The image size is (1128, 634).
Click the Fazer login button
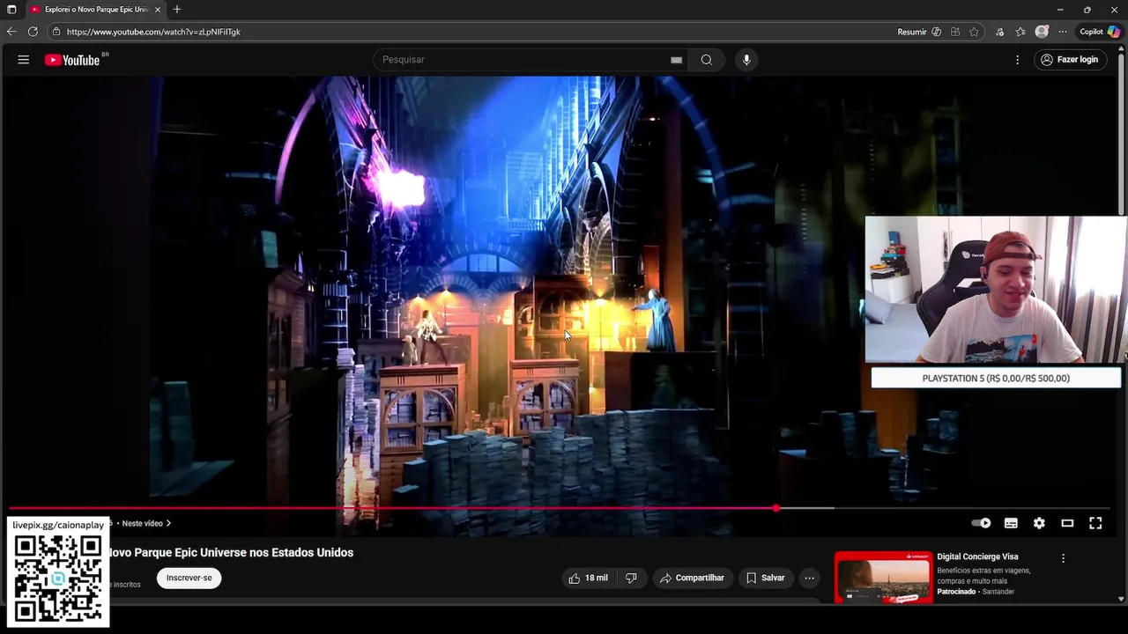[x=1070, y=60]
